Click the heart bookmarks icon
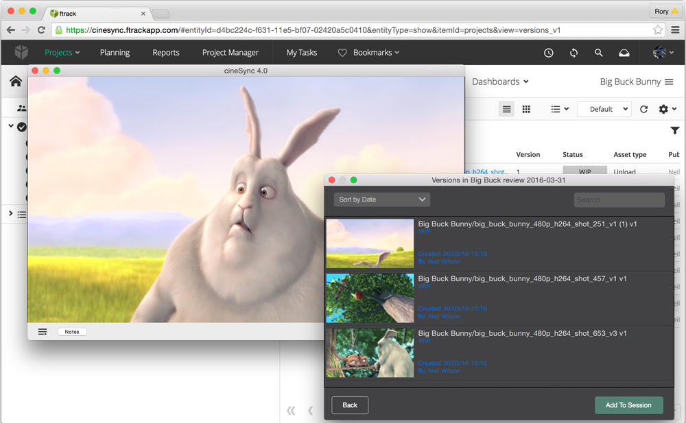The width and height of the screenshot is (686, 423). click(342, 53)
